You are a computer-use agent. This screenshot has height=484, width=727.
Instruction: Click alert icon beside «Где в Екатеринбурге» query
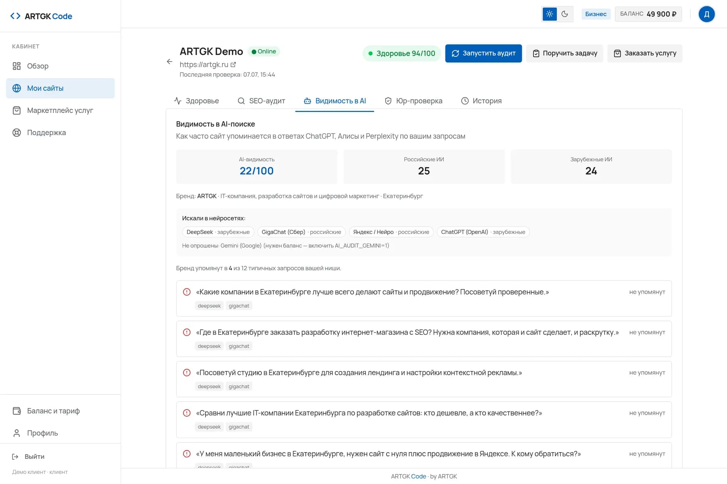pos(187,332)
